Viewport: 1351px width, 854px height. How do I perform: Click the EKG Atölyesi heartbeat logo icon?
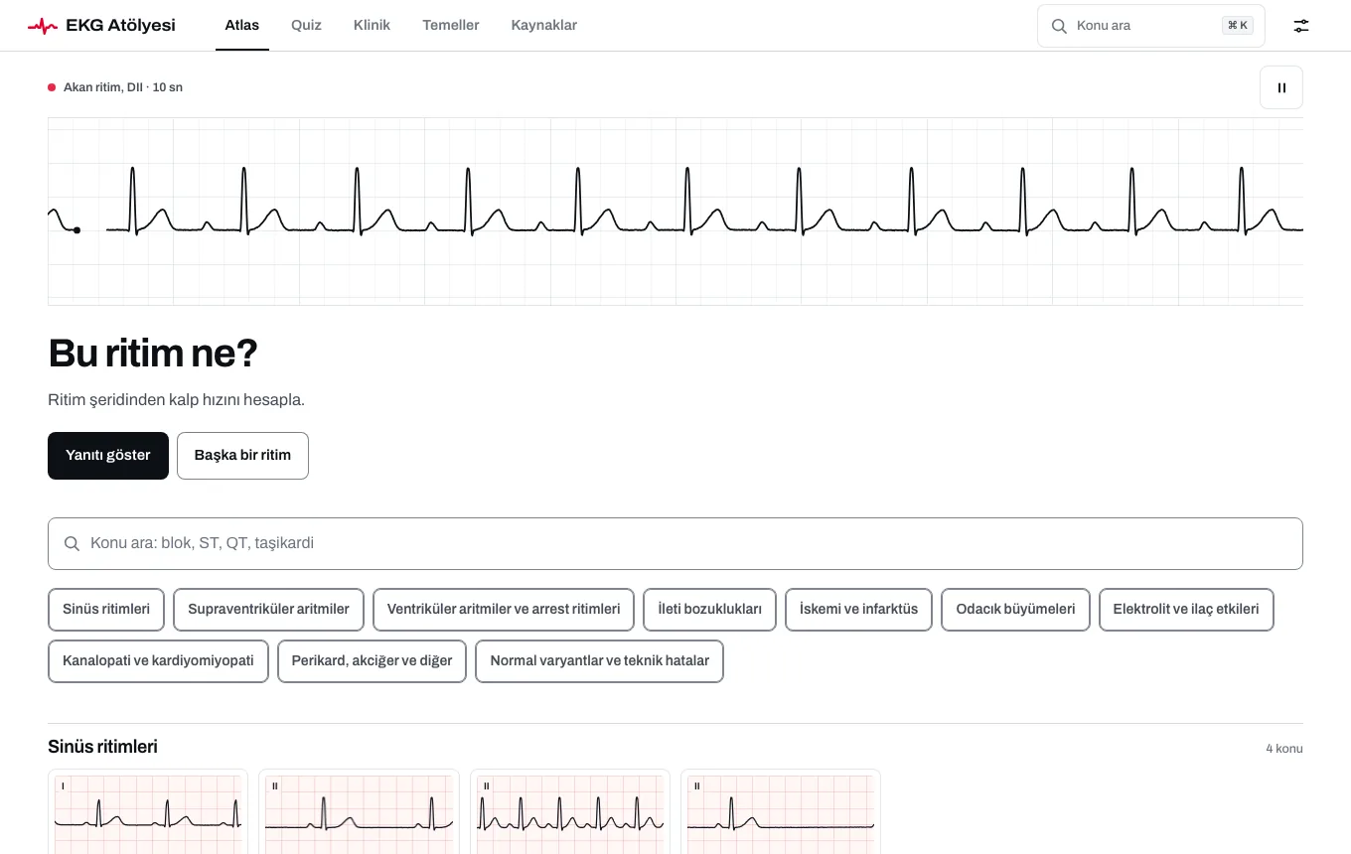(x=43, y=26)
